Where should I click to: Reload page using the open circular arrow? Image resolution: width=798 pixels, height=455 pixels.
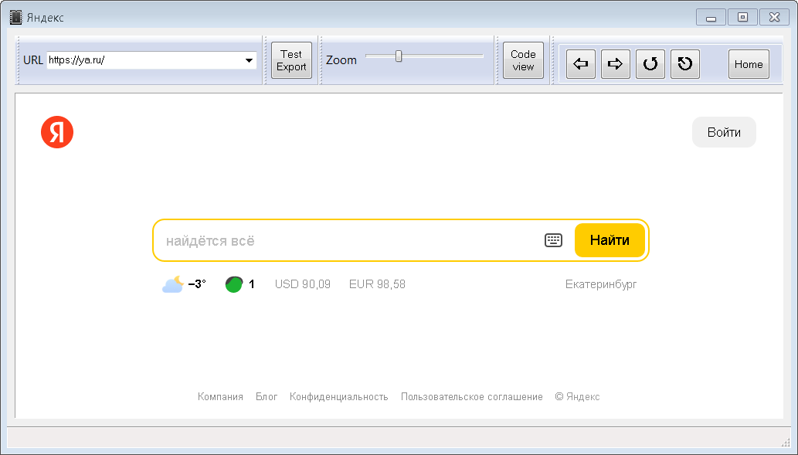(x=650, y=64)
